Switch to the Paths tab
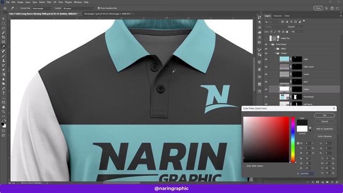The width and height of the screenshot is (343, 193). 287,16
